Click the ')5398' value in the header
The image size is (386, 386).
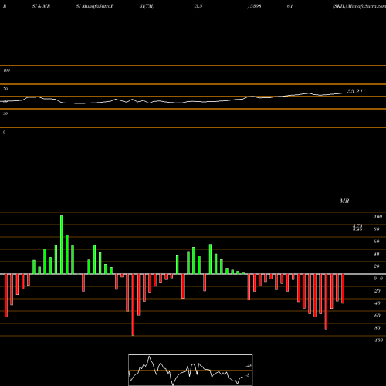(255, 6)
